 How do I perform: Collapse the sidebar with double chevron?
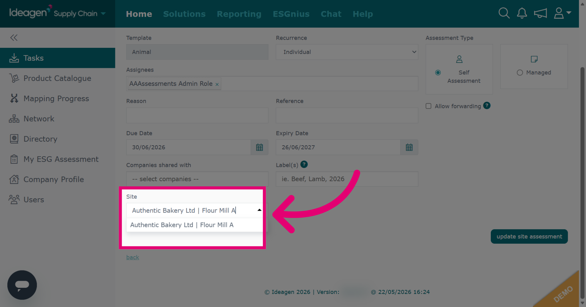pyautogui.click(x=14, y=38)
